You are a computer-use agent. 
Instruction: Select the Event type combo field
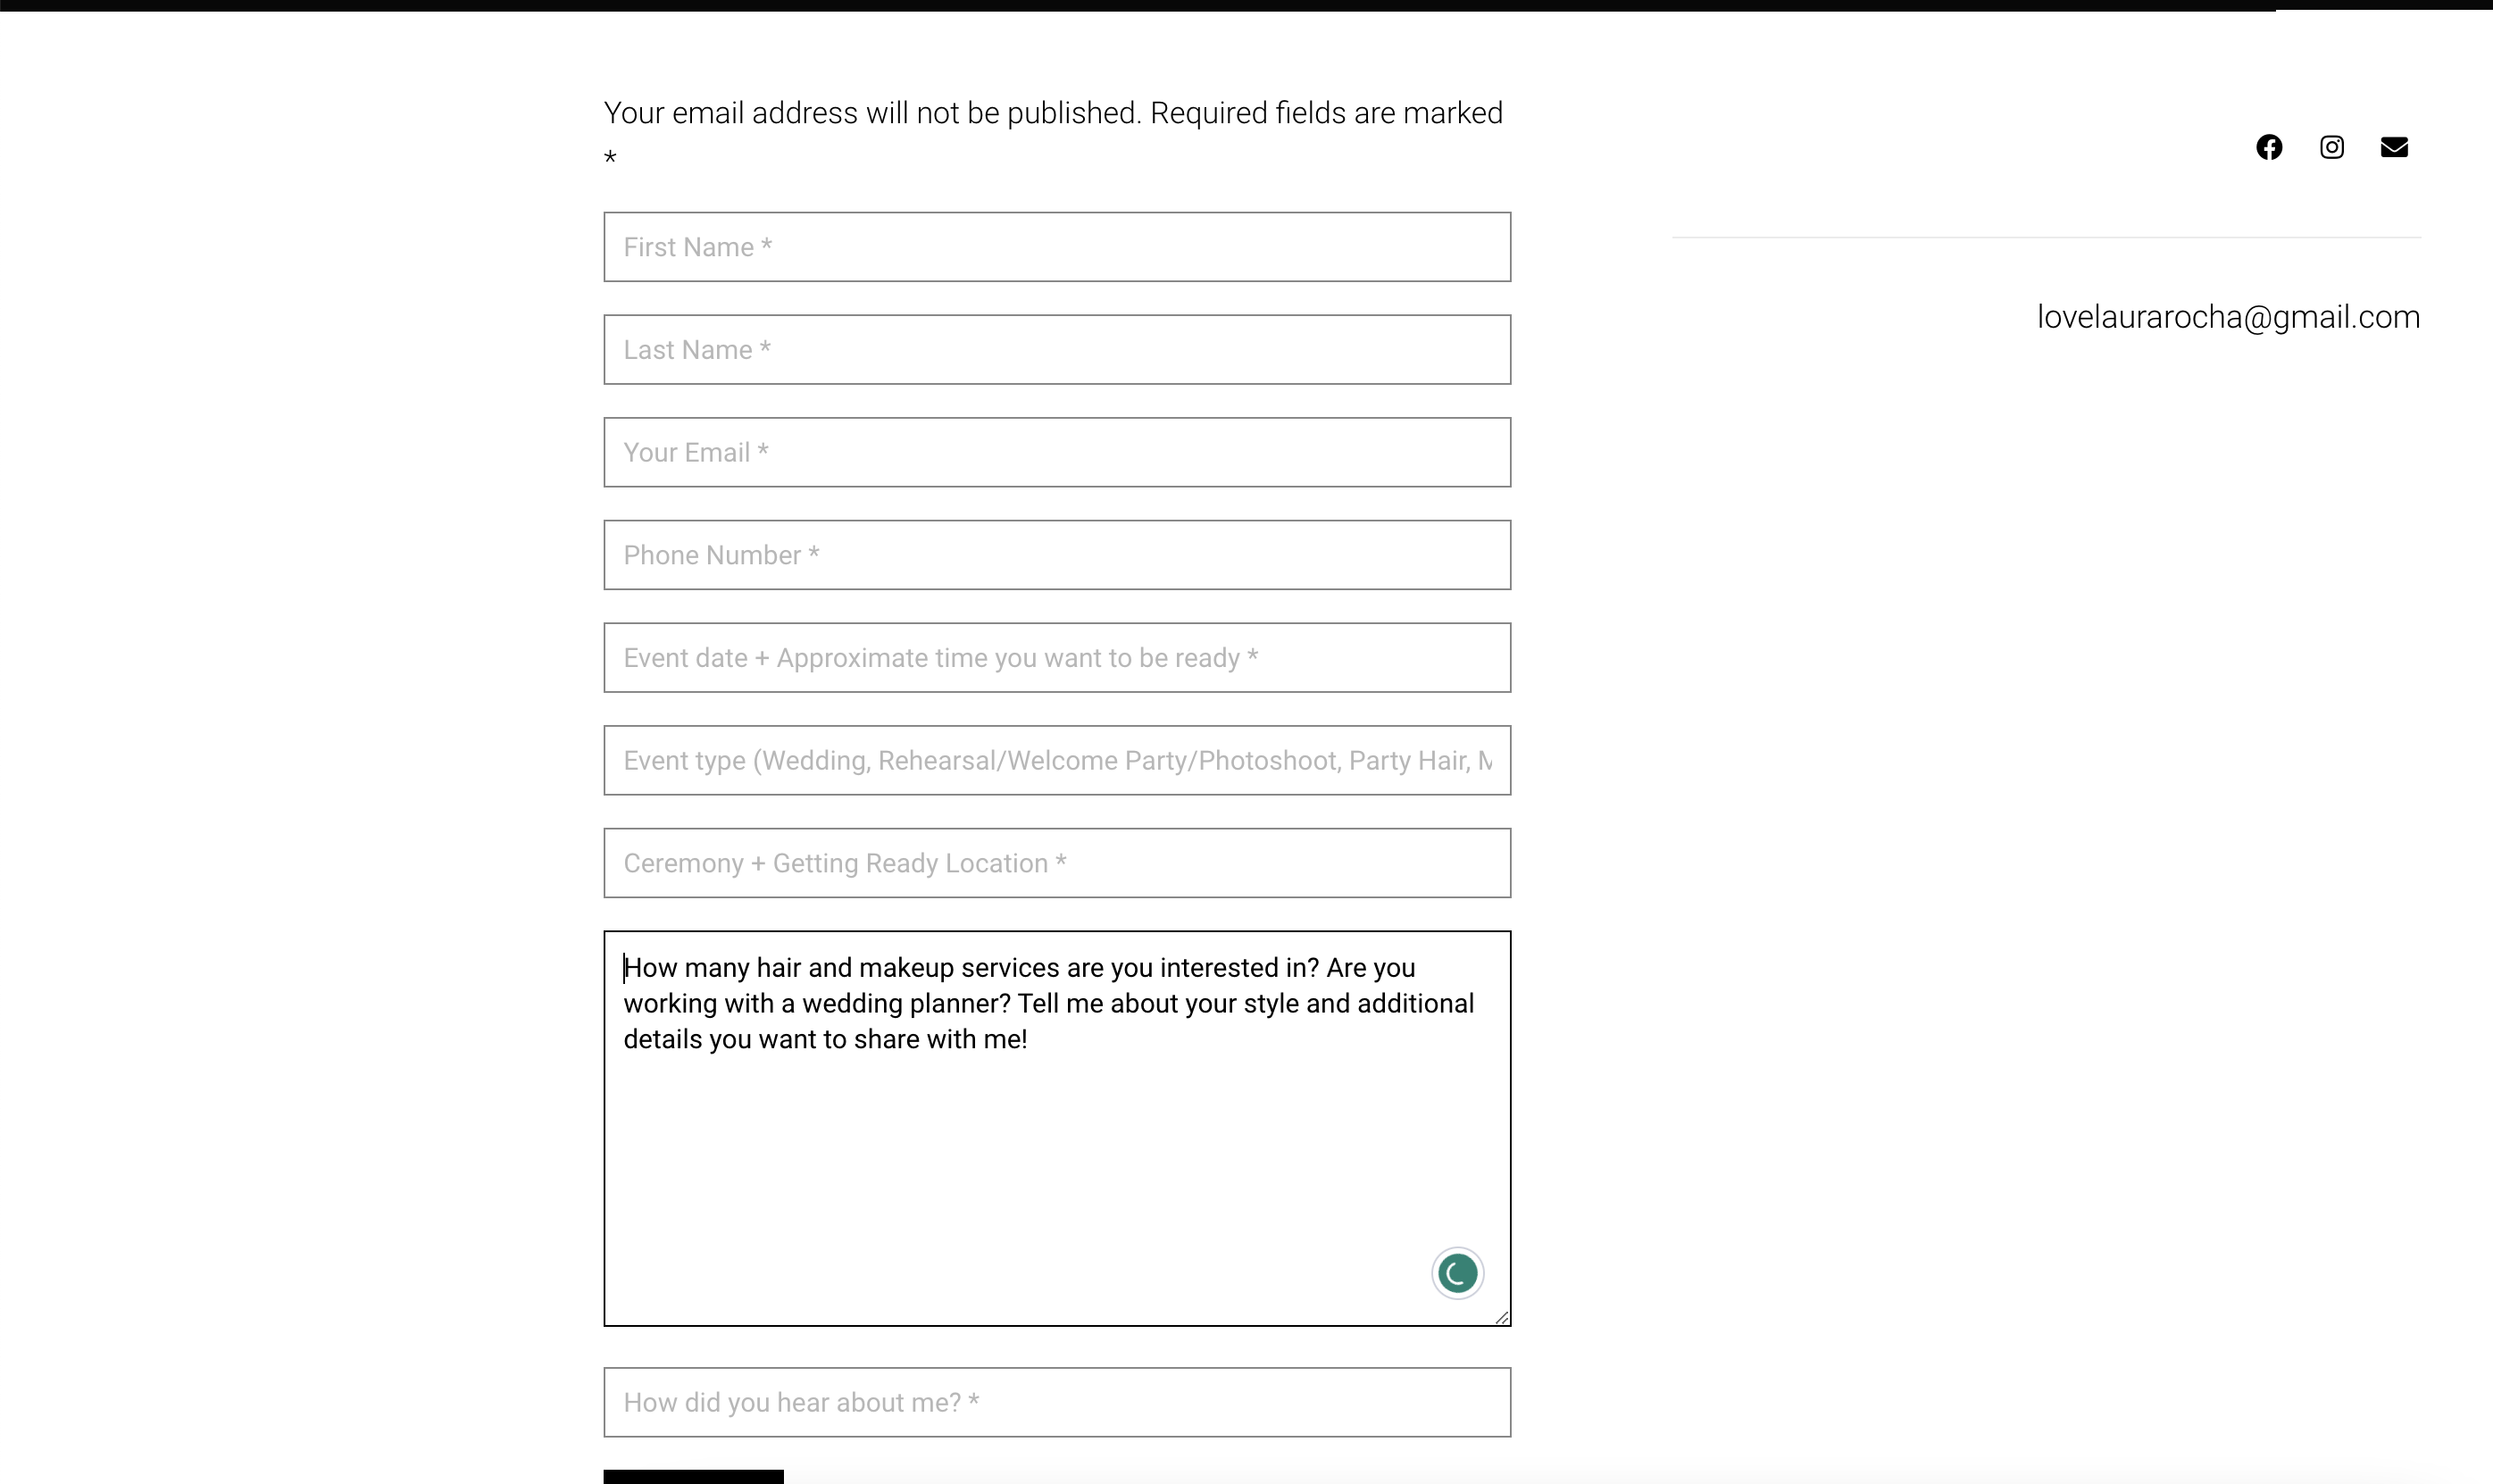pyautogui.click(x=1056, y=760)
